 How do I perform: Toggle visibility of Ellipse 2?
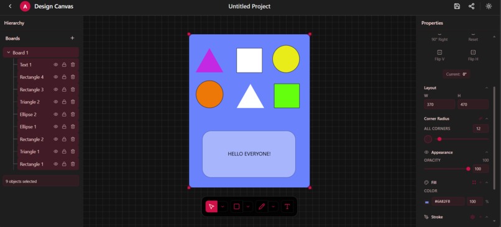tap(55, 115)
